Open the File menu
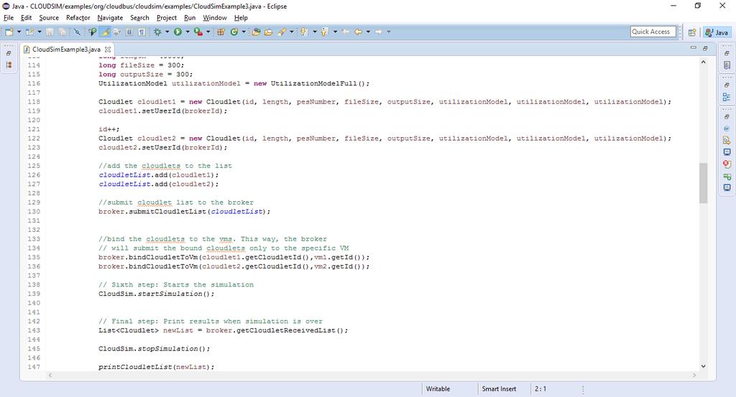Image resolution: width=736 pixels, height=397 pixels. 9,18
